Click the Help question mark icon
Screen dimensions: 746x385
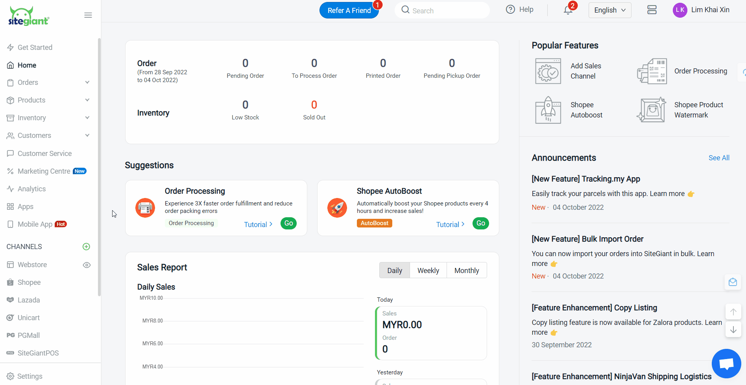click(x=510, y=9)
